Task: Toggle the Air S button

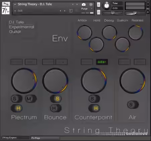Action: click(x=133, y=105)
